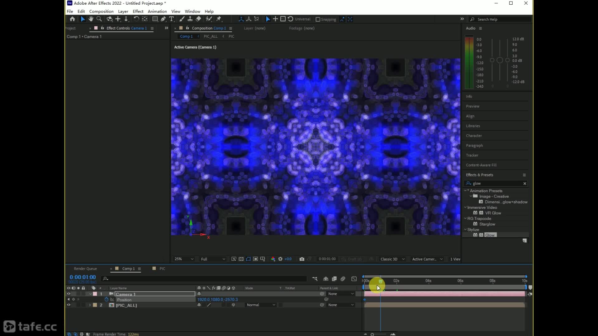Toggle mask and shape path visibility
Screen dimensions: 598x336
coord(248,259)
